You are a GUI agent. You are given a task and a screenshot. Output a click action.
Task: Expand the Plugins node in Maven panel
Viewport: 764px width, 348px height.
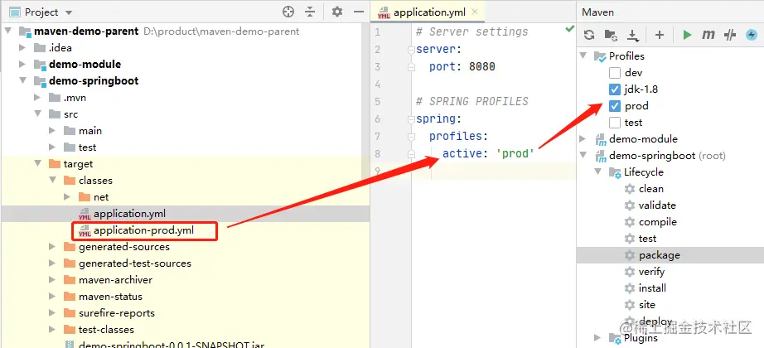tap(597, 338)
